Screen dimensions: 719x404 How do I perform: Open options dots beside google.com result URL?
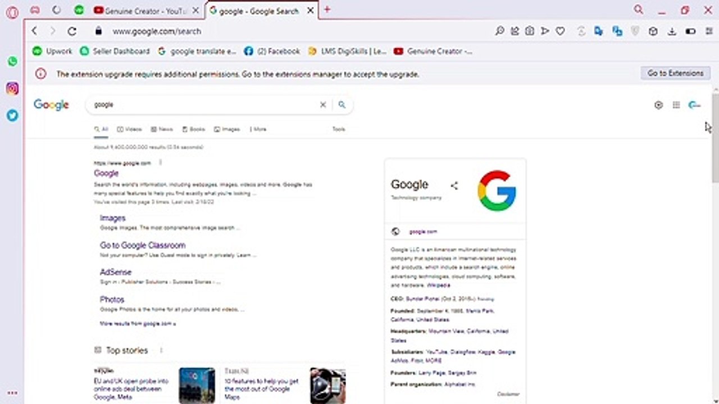pos(161,163)
